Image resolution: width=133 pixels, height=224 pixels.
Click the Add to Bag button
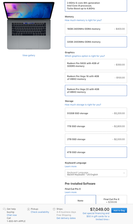click(119, 211)
